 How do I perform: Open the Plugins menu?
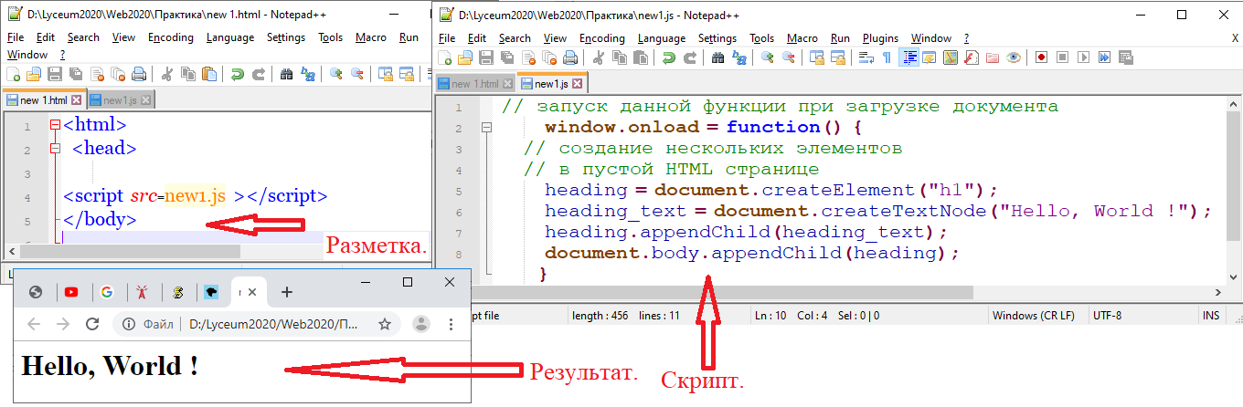pos(880,38)
